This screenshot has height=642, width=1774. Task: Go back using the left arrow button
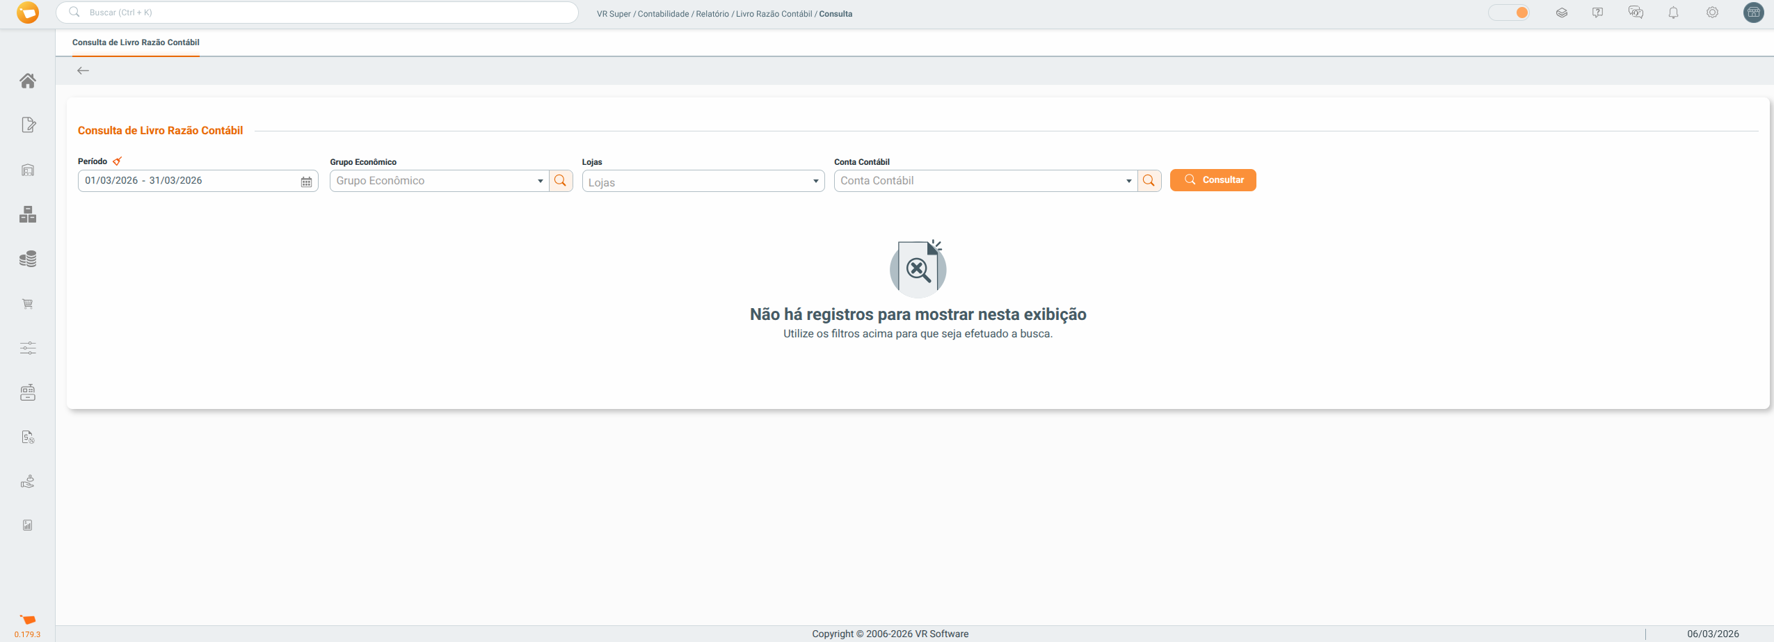tap(83, 71)
